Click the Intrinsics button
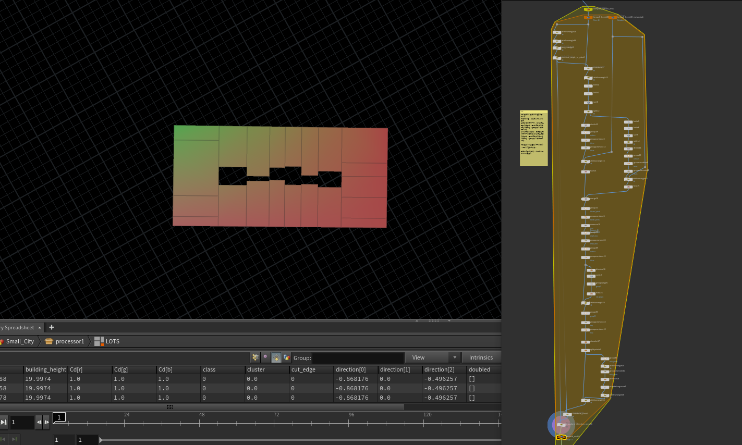The width and height of the screenshot is (742, 445). tap(480, 357)
